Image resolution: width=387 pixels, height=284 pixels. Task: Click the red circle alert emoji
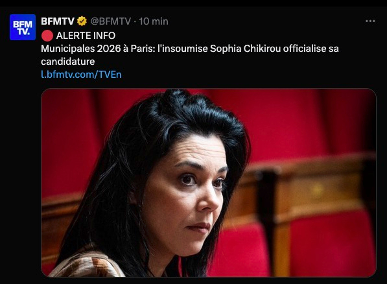[47, 36]
